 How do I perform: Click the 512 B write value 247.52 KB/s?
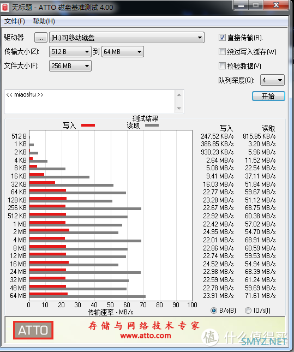[x=217, y=136]
